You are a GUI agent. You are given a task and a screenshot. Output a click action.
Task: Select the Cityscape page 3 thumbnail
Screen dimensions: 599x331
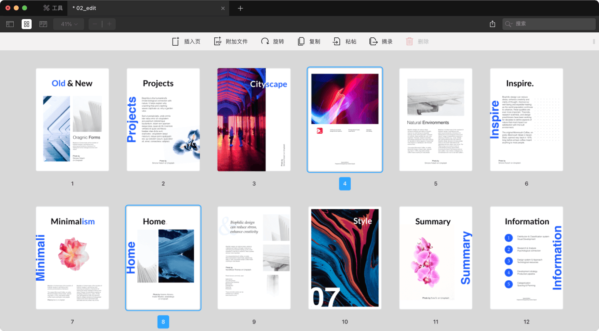pyautogui.click(x=254, y=120)
